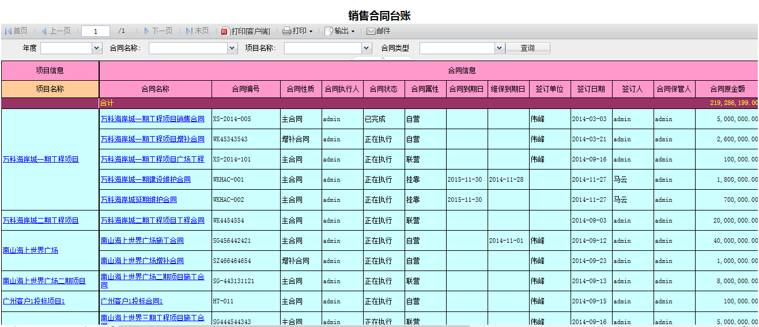Screen dimensions: 759x327
Task: Click the 合计 total row label
Action: [x=107, y=103]
